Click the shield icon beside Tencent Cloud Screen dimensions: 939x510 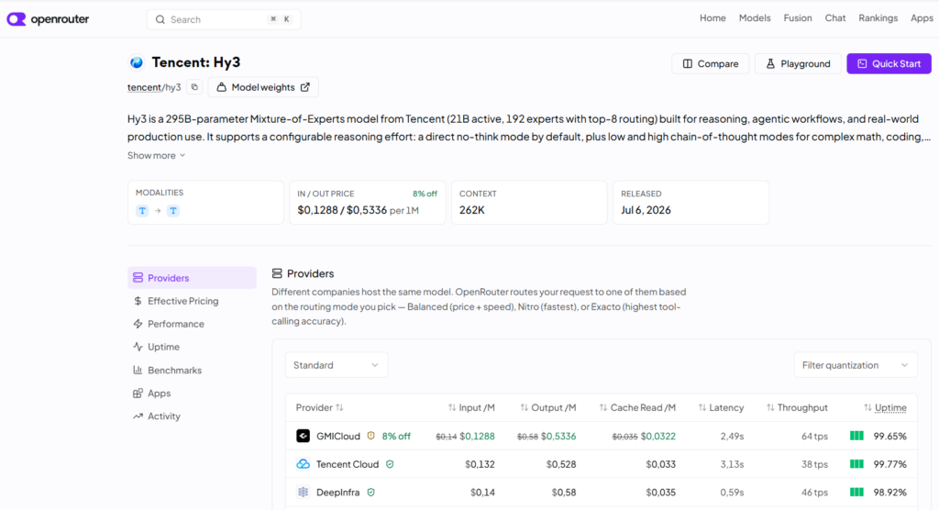click(x=390, y=464)
